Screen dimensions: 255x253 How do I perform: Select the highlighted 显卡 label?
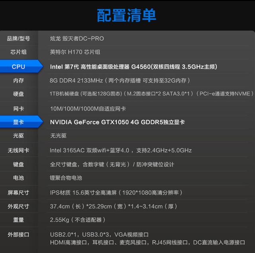click(18, 122)
